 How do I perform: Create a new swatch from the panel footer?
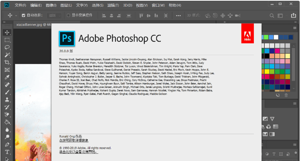tap(278, 95)
